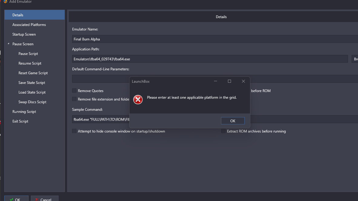Click the Emulator Name field
The image size is (358, 201).
pos(215,39)
